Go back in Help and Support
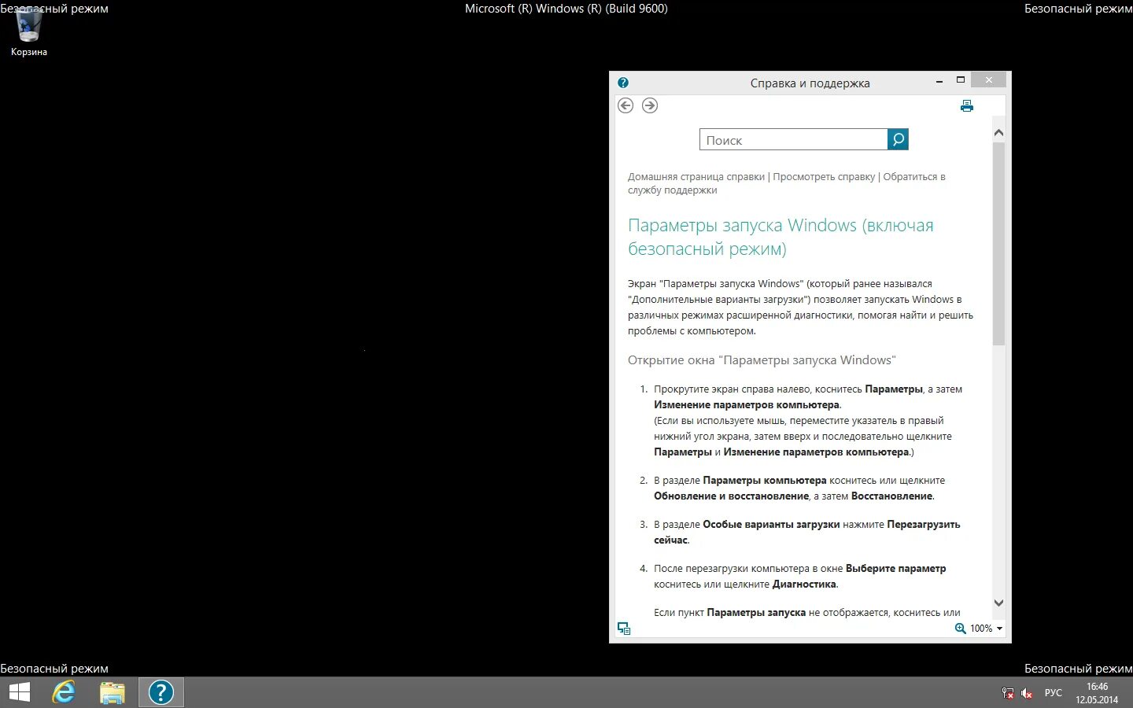This screenshot has height=708, width=1133. pyautogui.click(x=626, y=105)
